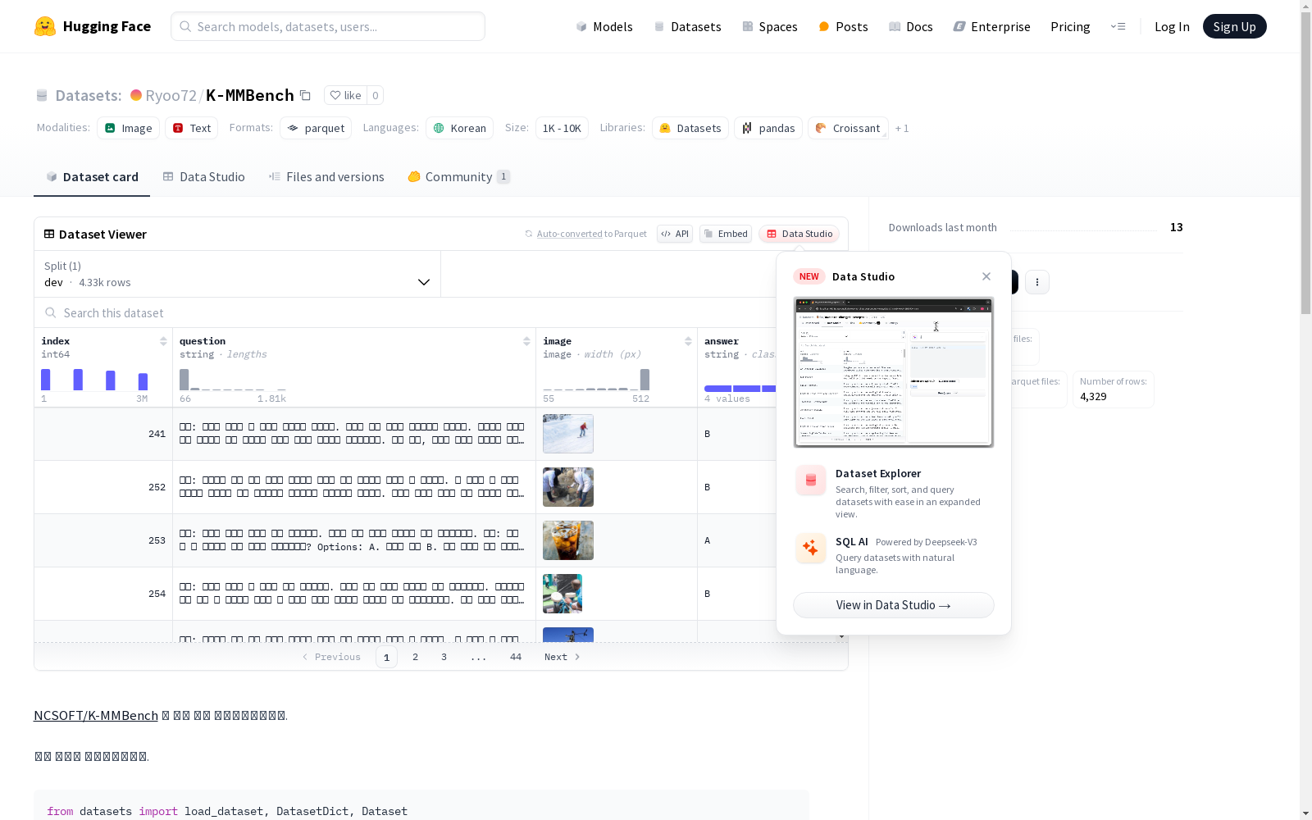
Task: Go to Pricing page
Action: tap(1070, 26)
